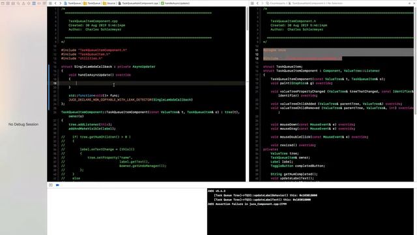
Task: Open the Source Control navigator
Action: [x=8, y=3]
